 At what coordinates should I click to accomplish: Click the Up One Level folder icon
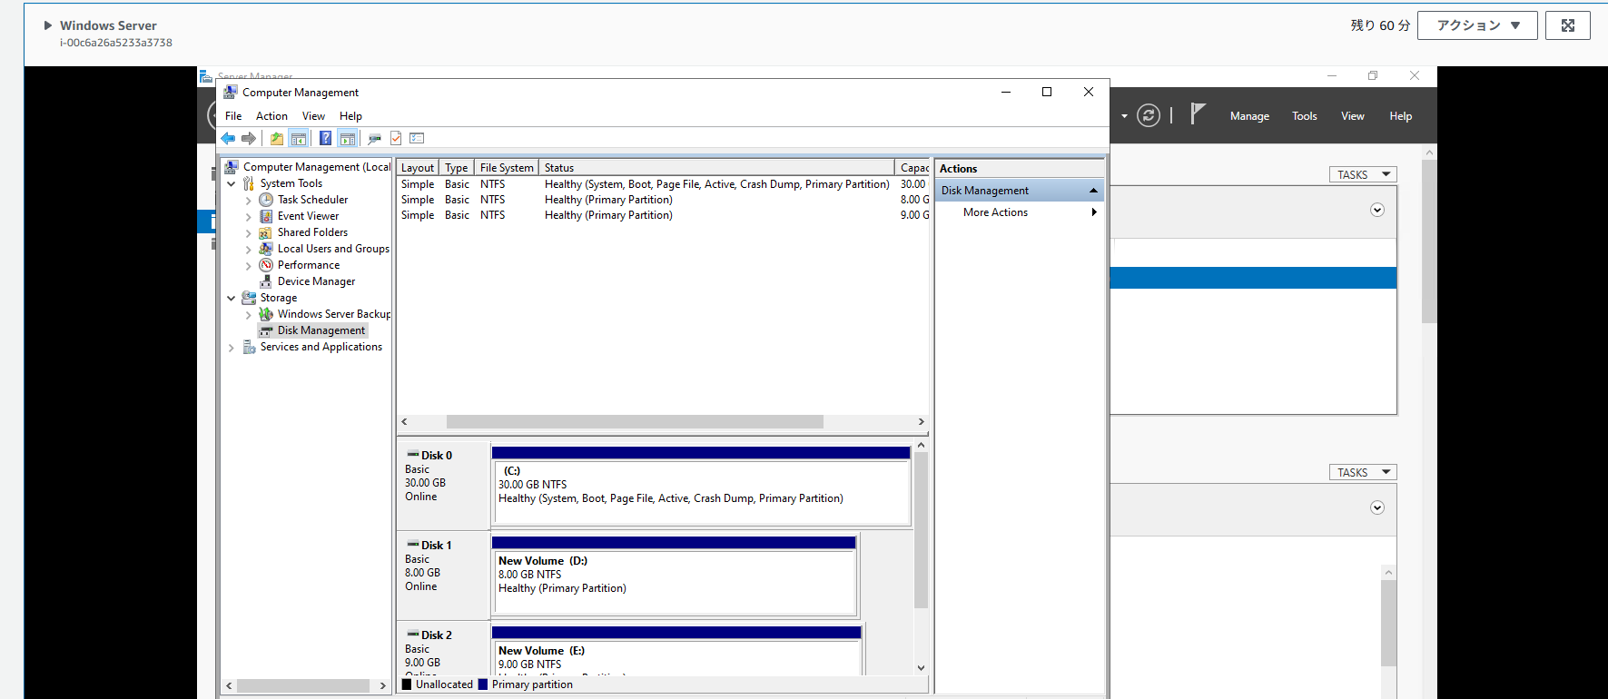point(276,138)
